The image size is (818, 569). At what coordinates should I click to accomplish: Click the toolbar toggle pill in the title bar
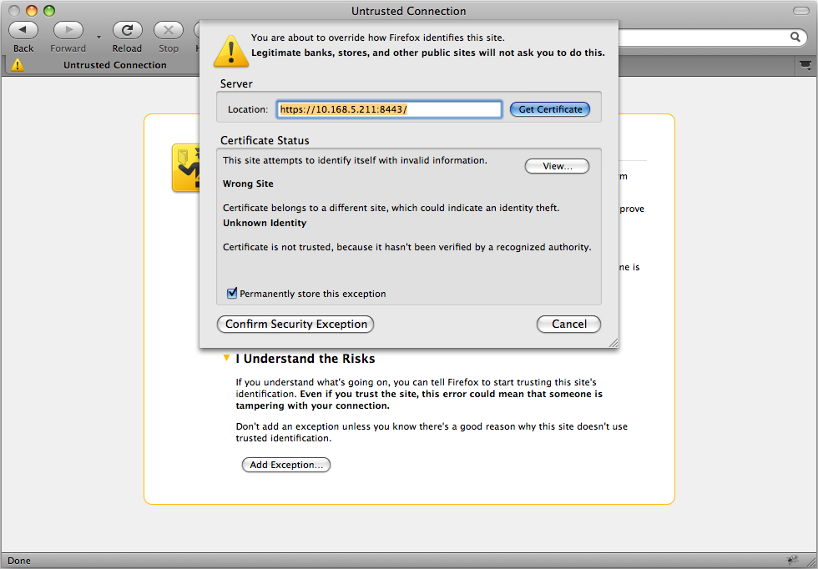pyautogui.click(x=800, y=11)
